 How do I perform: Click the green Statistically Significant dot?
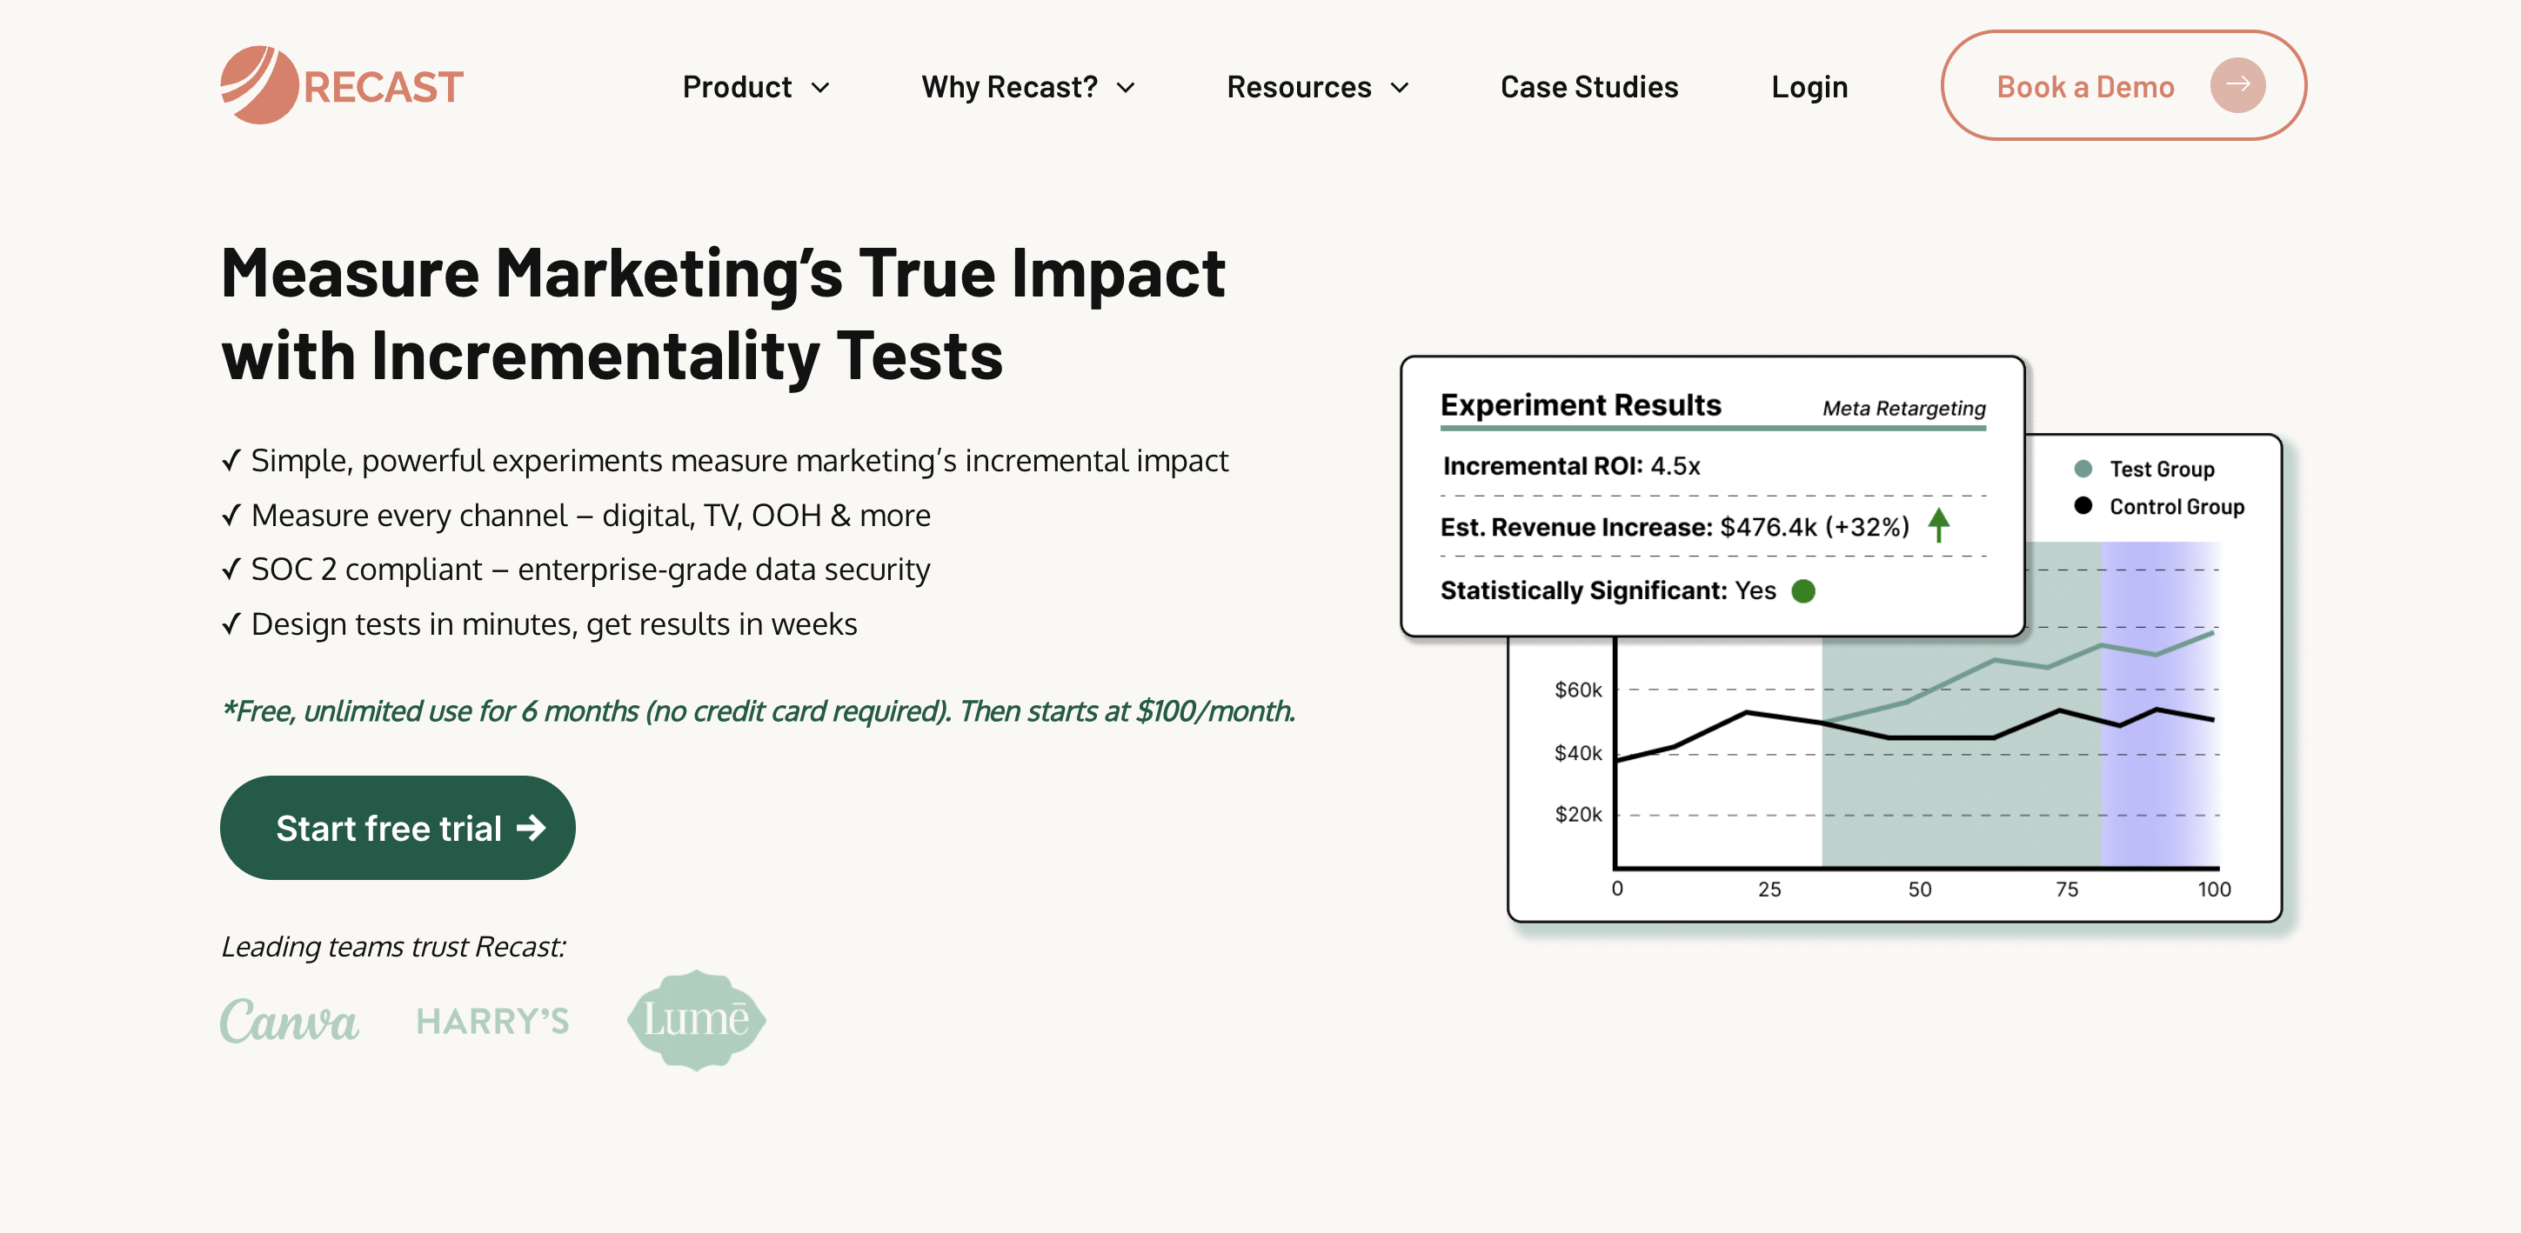point(1802,591)
